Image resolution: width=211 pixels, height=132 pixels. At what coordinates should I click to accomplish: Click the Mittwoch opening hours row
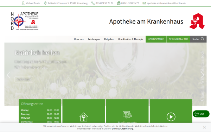click(40, 118)
